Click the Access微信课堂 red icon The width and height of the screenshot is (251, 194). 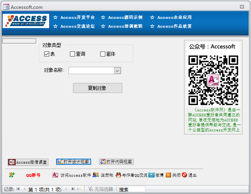(x=12, y=162)
